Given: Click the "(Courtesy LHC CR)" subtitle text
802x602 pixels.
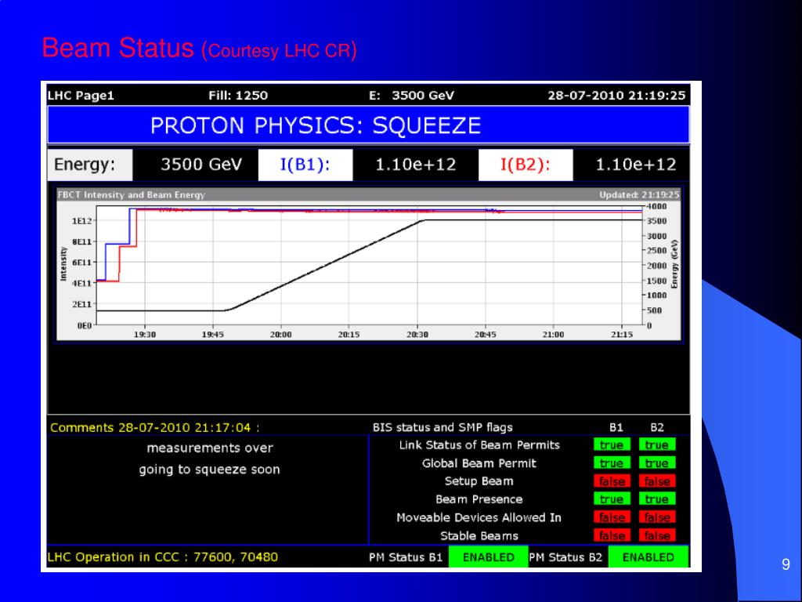Looking at the screenshot, I should click(280, 51).
